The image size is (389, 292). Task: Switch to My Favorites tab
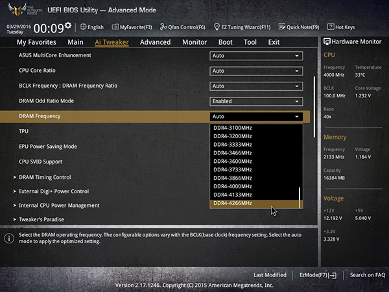click(36, 42)
